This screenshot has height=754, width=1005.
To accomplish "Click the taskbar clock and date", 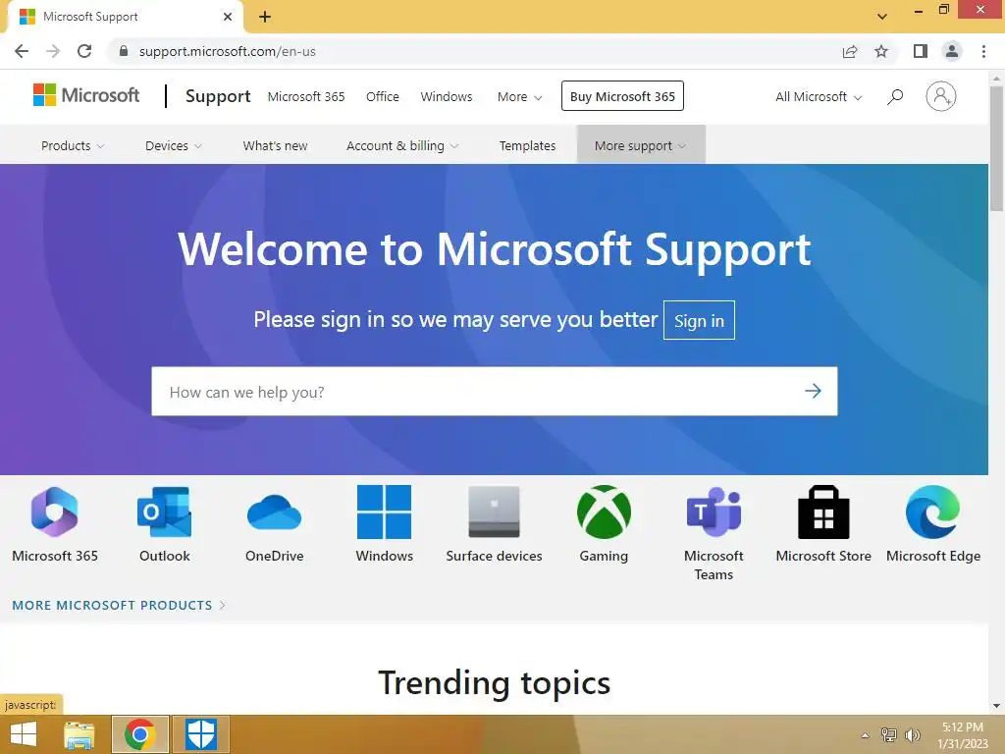I will tap(962, 735).
